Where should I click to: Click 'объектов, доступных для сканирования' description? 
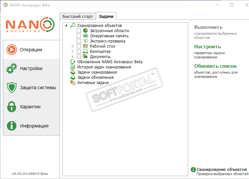pos(216,74)
